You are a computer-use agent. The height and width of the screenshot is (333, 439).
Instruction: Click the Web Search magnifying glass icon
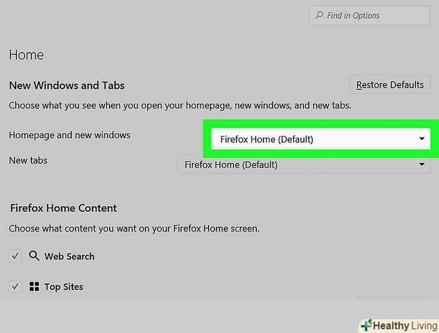click(x=34, y=256)
